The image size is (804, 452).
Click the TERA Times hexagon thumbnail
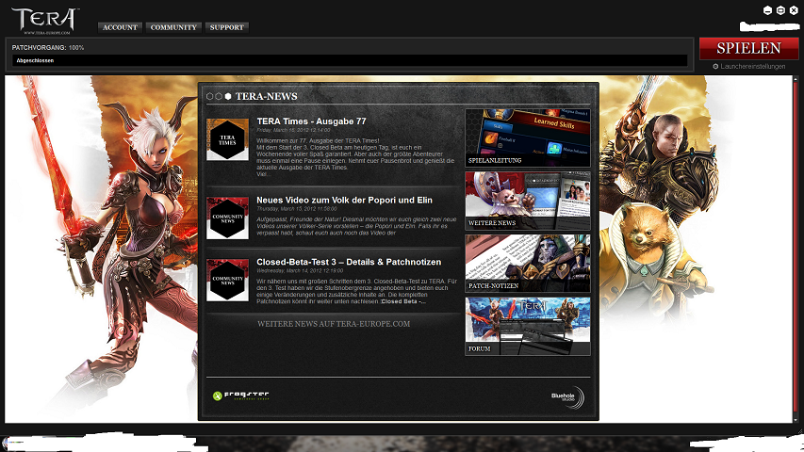tap(228, 139)
